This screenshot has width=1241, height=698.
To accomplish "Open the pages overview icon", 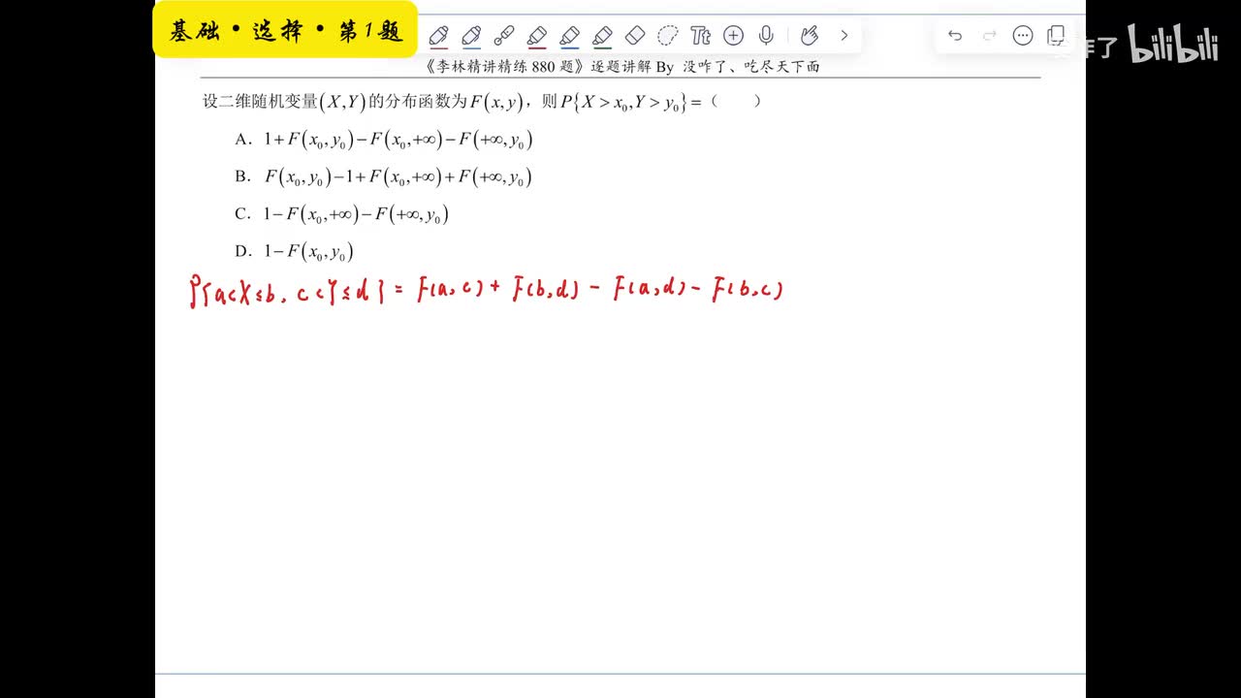I will pos(1056,36).
